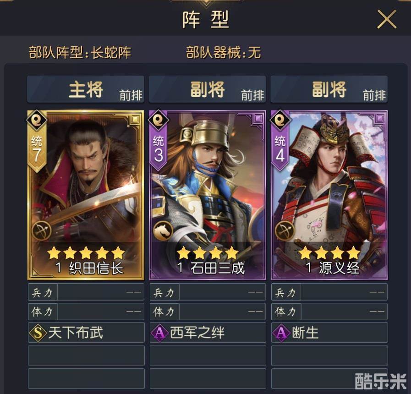Select the 石田三成 general card
The width and height of the screenshot is (411, 394).
pos(208,195)
